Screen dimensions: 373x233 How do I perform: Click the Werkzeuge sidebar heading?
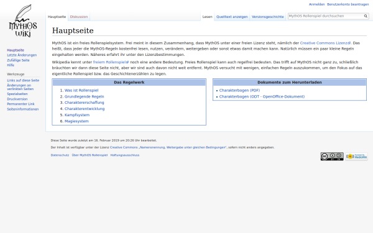(16, 74)
